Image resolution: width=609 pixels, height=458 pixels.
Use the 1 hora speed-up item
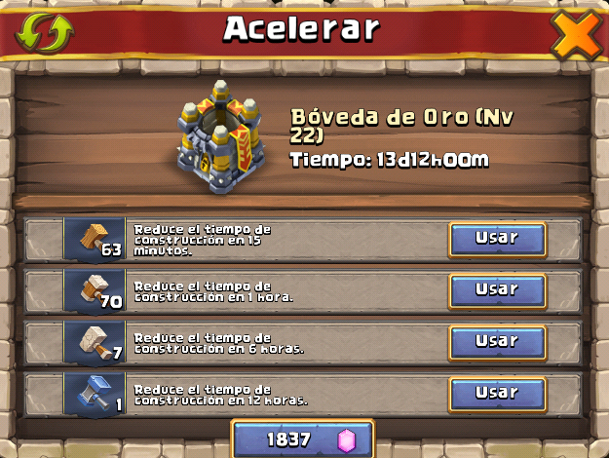[498, 291]
